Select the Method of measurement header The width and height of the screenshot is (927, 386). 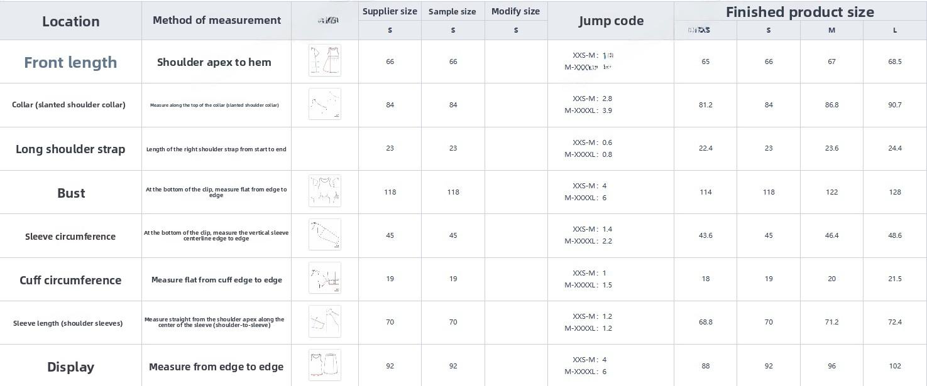coord(217,20)
